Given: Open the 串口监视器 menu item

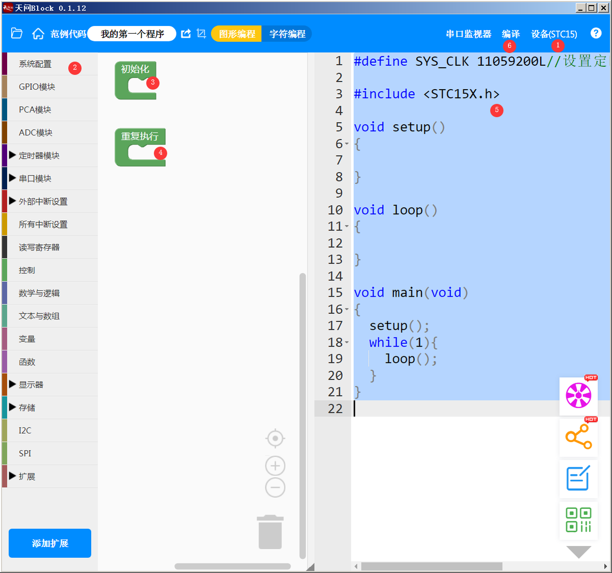Looking at the screenshot, I should tap(468, 34).
